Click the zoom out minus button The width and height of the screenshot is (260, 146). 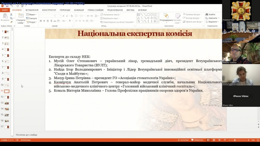[229, 140]
